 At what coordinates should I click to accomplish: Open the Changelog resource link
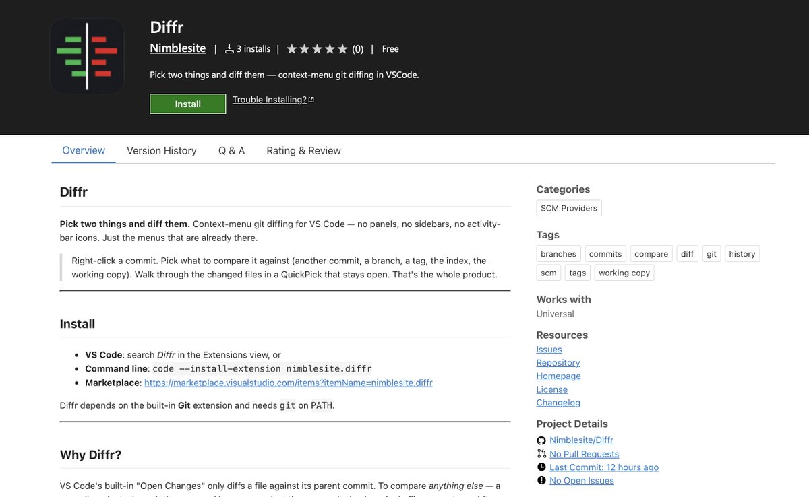coord(558,403)
